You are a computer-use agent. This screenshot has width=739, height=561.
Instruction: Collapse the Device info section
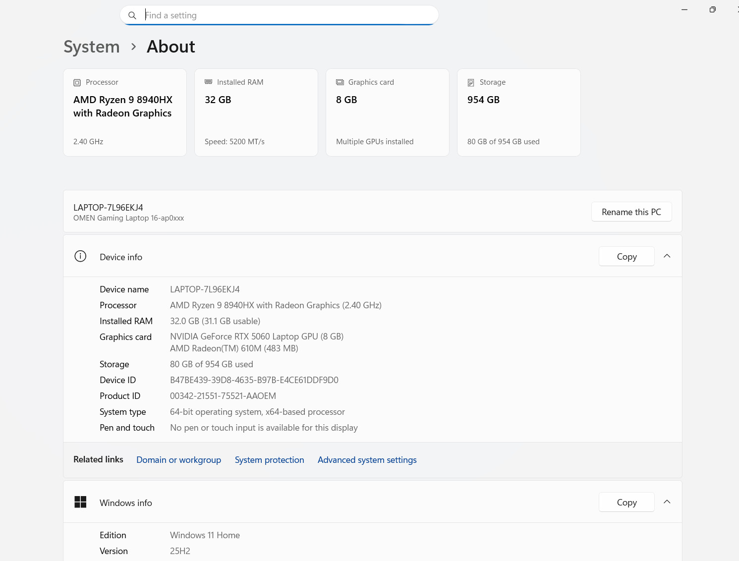667,256
